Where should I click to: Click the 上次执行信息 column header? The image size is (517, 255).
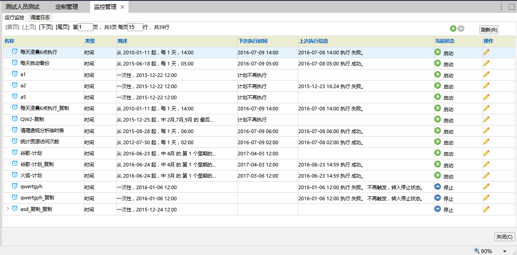(314, 41)
